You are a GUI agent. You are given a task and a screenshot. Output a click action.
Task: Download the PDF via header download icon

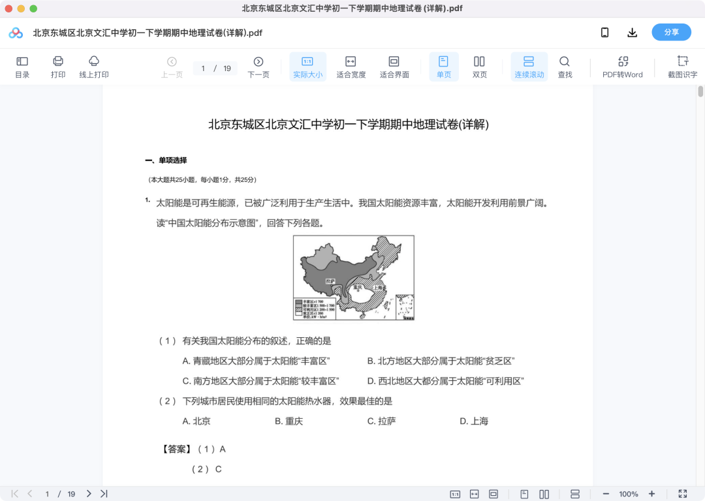pyautogui.click(x=632, y=33)
